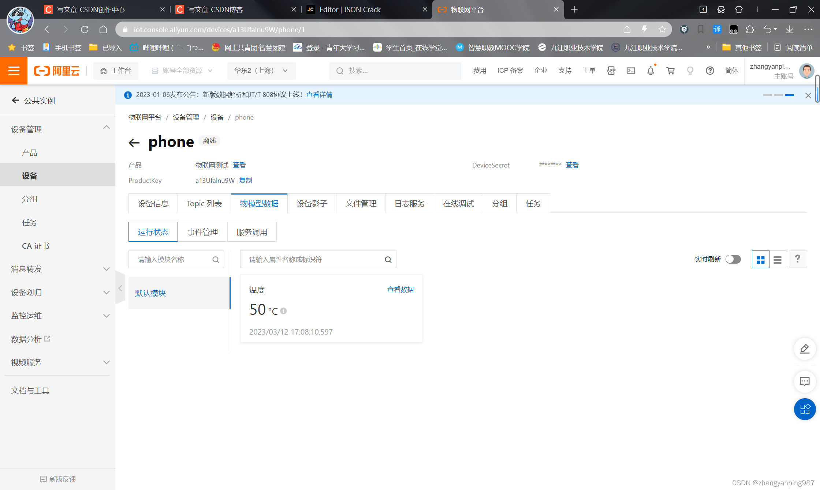Viewport: 820px width, 490px height.
Task: Switch to list view layout
Action: coord(778,260)
